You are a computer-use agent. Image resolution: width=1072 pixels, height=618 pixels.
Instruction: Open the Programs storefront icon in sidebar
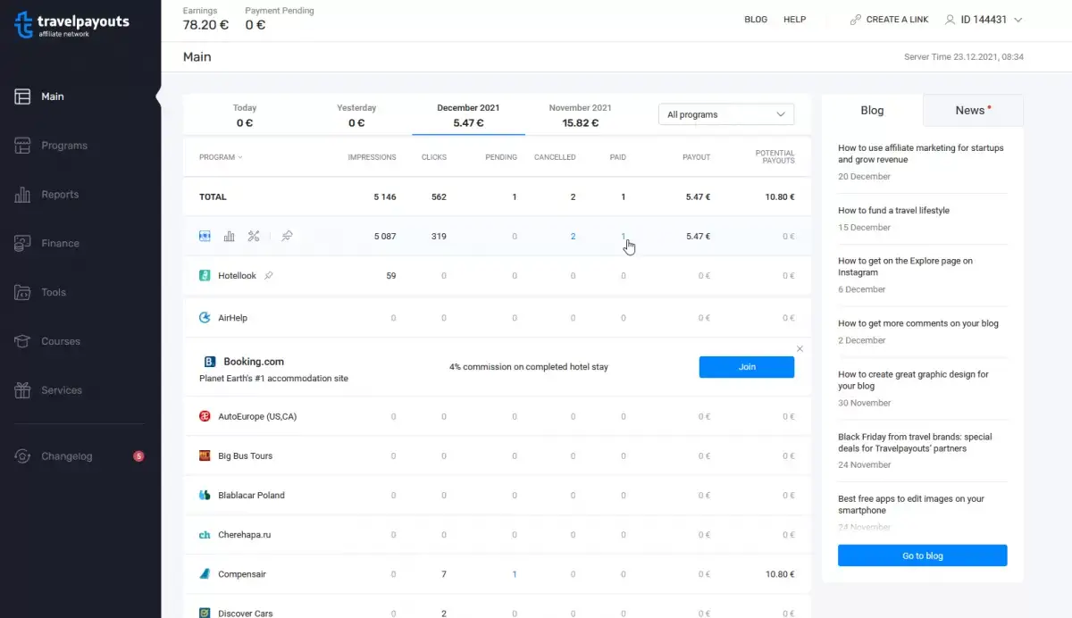[x=22, y=146]
